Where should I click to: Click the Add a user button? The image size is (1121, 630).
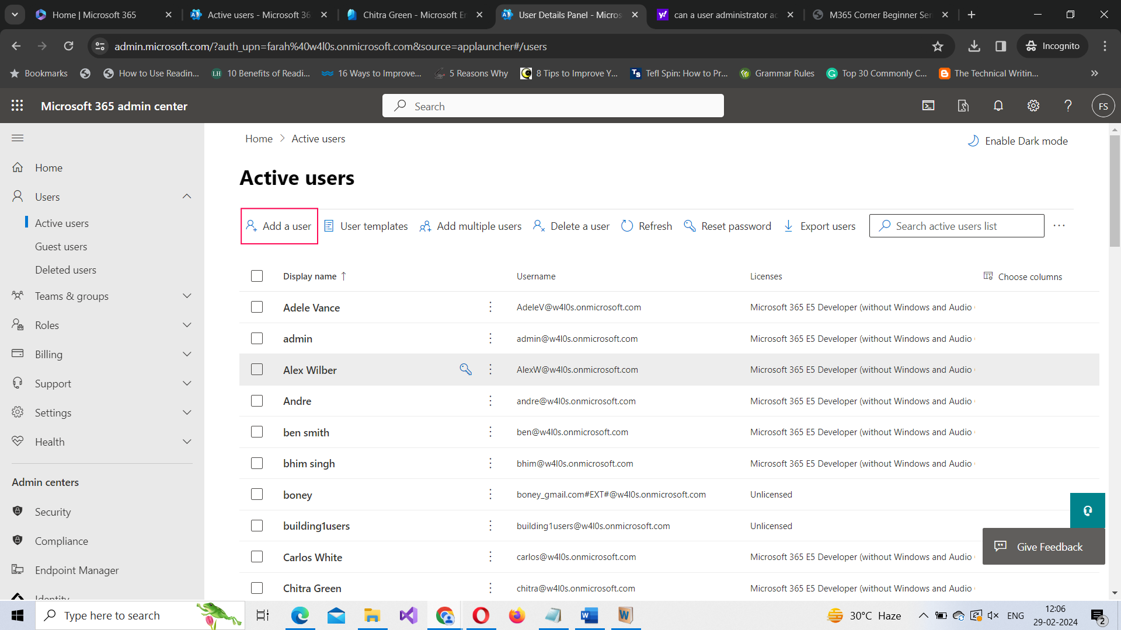(279, 226)
